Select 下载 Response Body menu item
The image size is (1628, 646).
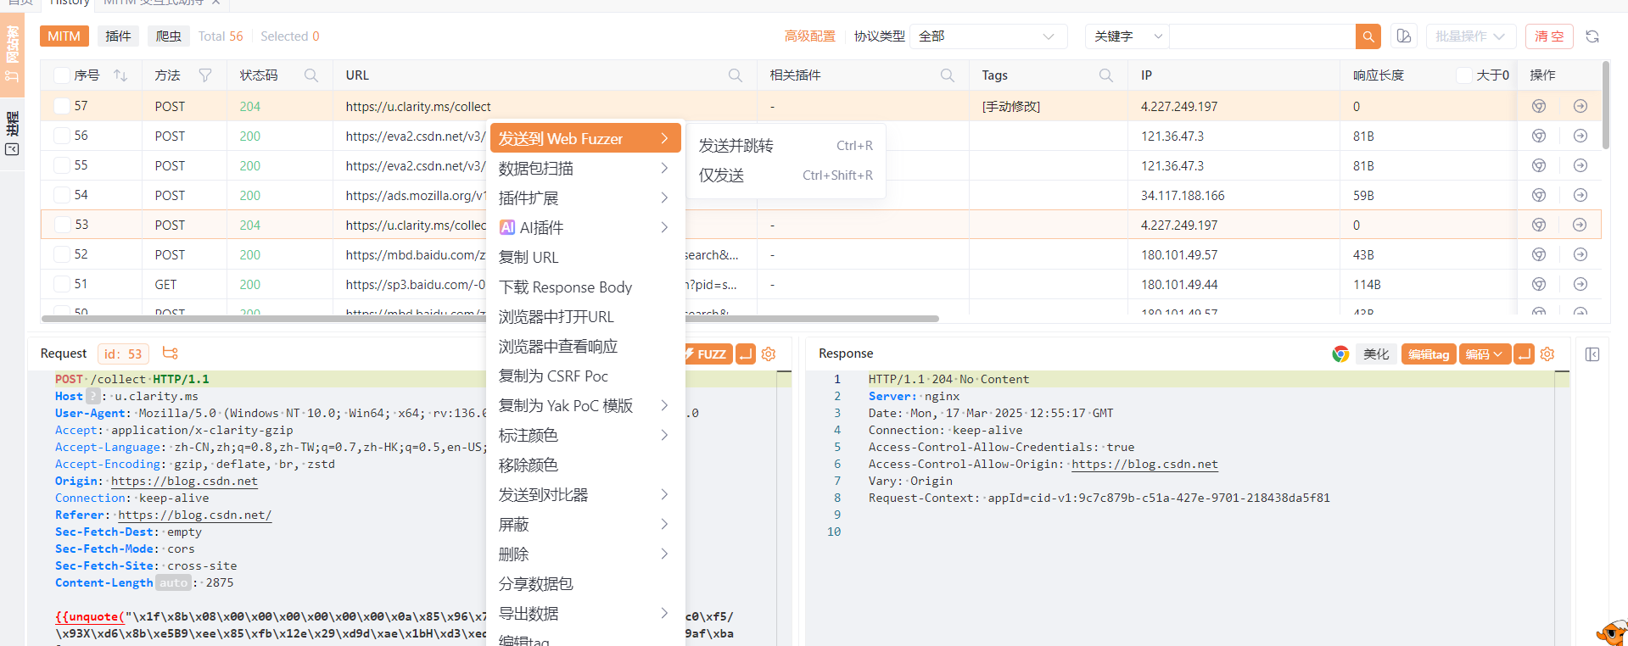[585, 287]
